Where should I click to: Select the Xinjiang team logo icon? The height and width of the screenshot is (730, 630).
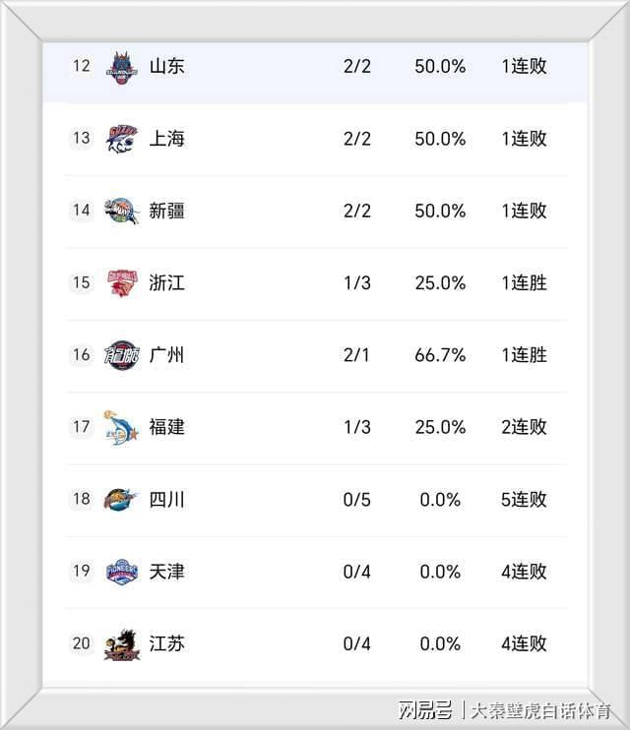pyautogui.click(x=122, y=211)
